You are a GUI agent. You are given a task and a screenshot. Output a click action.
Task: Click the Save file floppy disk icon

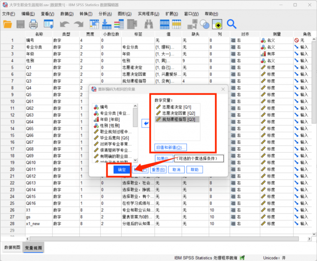[x=21, y=24]
